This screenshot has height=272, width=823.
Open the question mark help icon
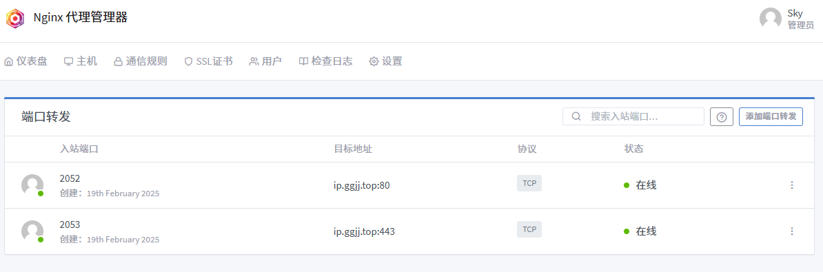[x=721, y=117]
